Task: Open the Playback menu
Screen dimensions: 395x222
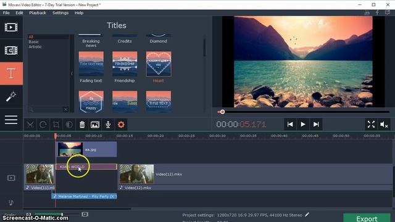Action: click(x=38, y=13)
